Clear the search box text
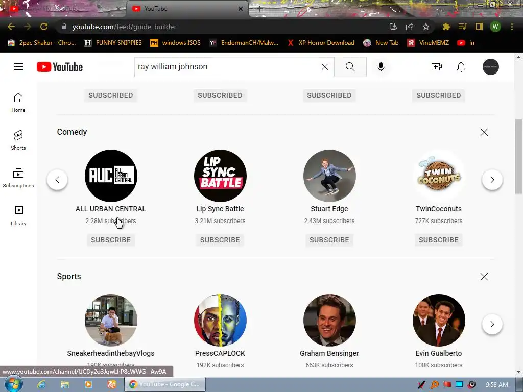 (x=324, y=67)
